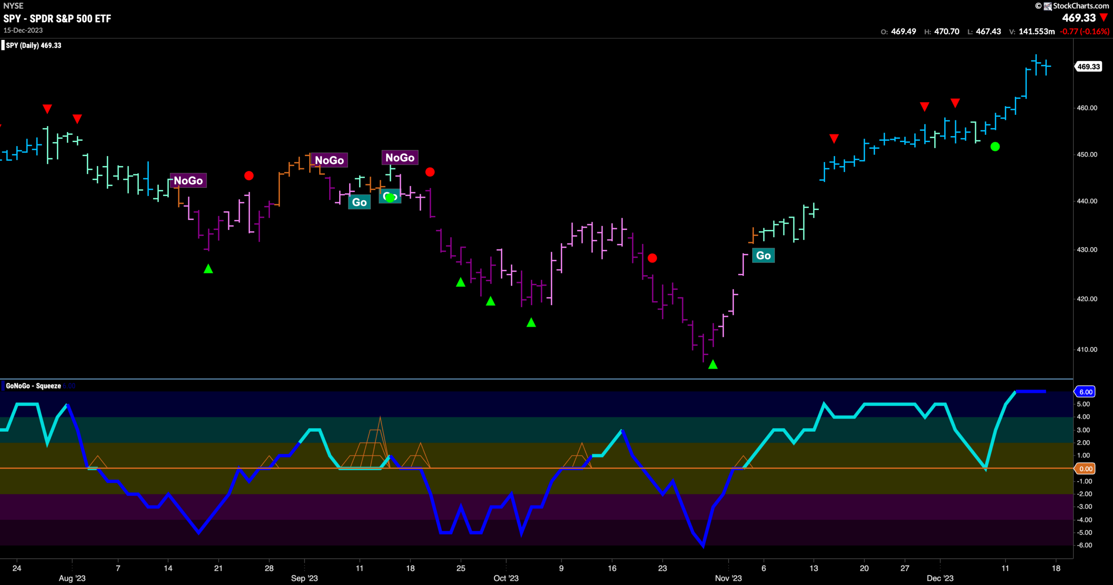Click the GoNoGo - Squeeze indicator label
Image resolution: width=1113 pixels, height=585 pixels.
tap(33, 386)
